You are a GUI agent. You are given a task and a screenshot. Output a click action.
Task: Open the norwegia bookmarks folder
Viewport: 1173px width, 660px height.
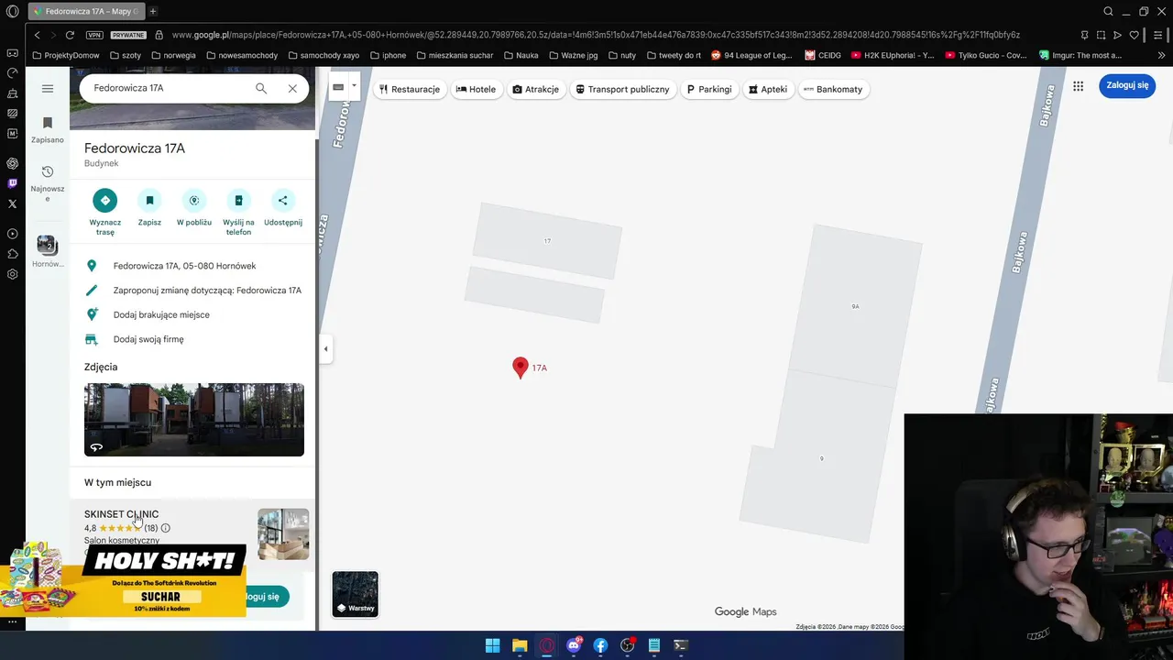tap(173, 55)
